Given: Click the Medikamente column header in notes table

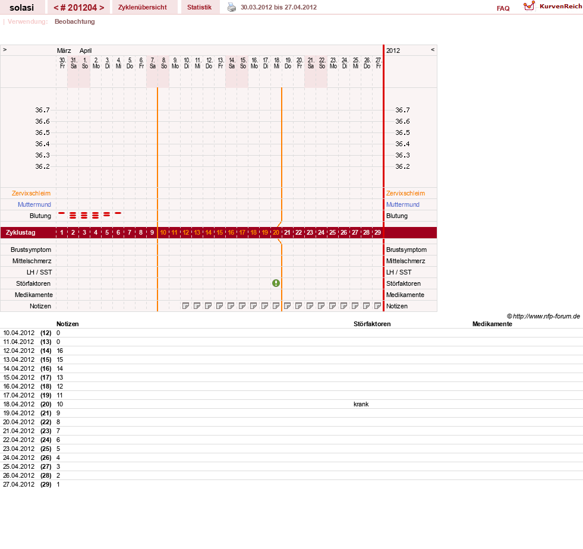Looking at the screenshot, I should click(x=492, y=324).
